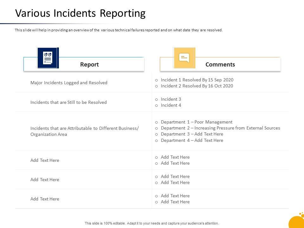This screenshot has height=228, width=304.
Task: Click the orange circle decoration in the slide corner
Action: 297,221
